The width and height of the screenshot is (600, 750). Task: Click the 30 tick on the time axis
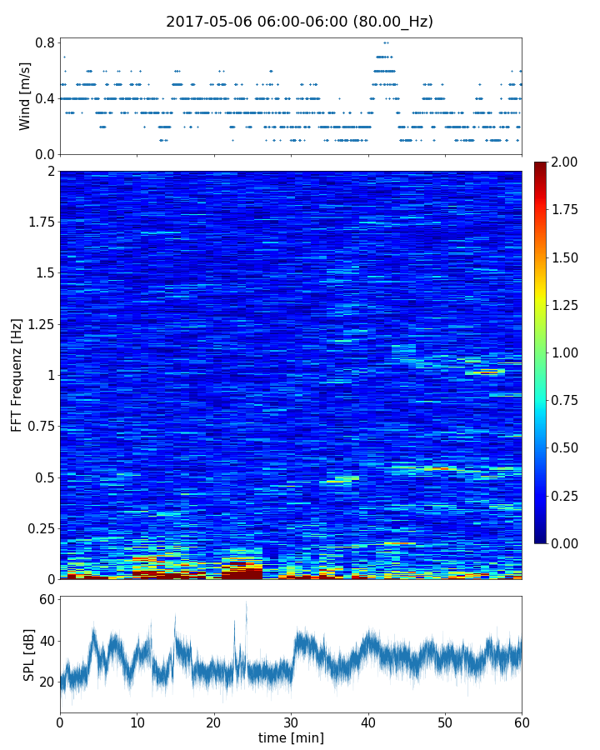pyautogui.click(x=291, y=720)
